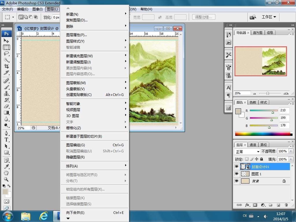Open the 编辑(E) menu
296x222 pixels.
pyautogui.click(x=23, y=9)
